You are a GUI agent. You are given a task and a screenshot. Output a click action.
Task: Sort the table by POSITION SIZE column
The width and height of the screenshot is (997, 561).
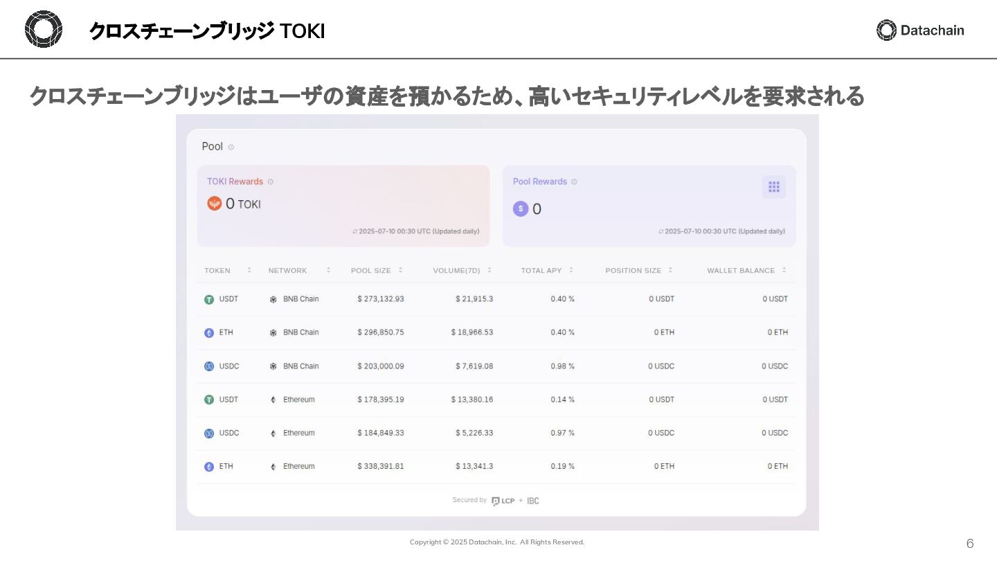point(670,270)
